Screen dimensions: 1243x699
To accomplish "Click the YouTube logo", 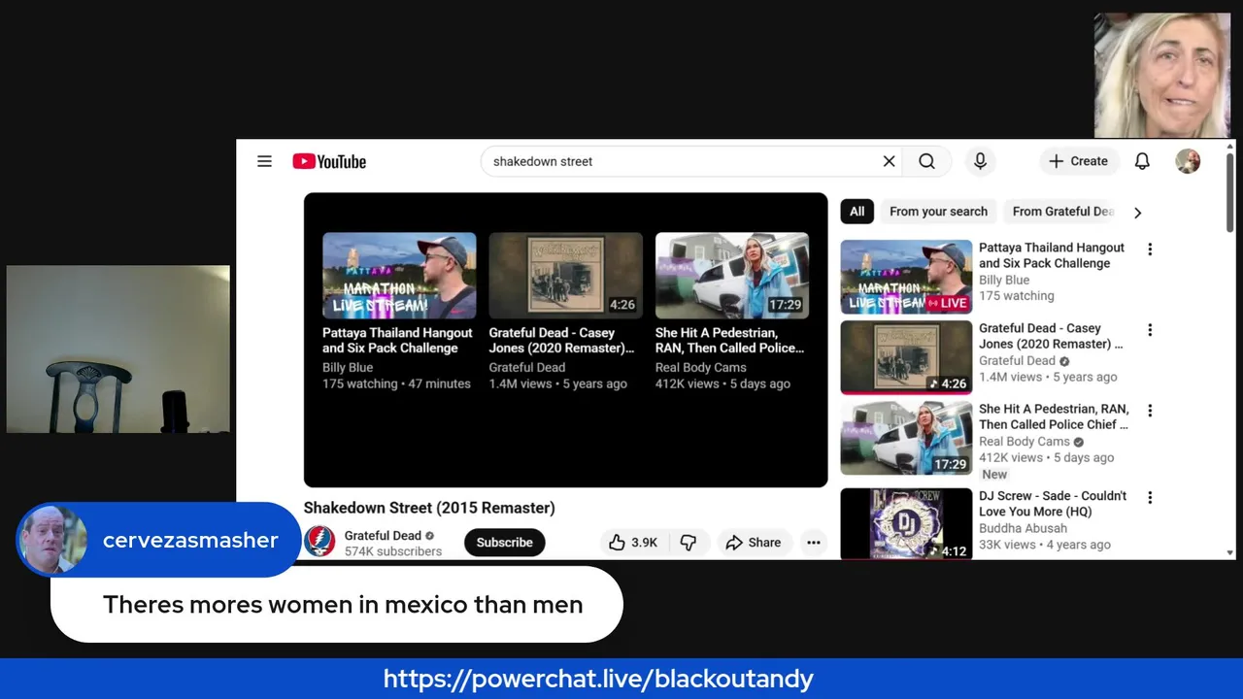I will tap(329, 161).
